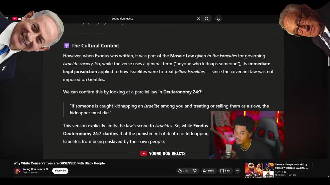Screen dimensions: 330x185
Task: Click the verified badge next to Young Don Reacts
Action: coord(47,169)
